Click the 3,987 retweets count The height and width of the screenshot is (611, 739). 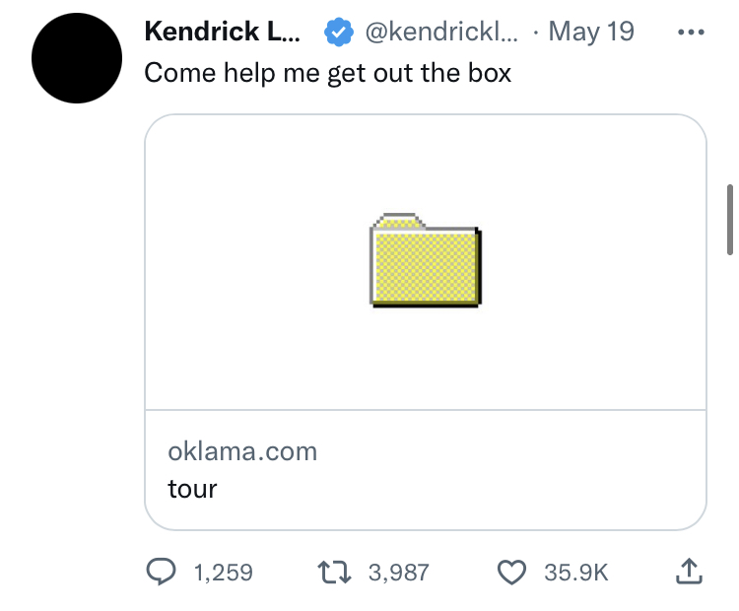pos(399,573)
